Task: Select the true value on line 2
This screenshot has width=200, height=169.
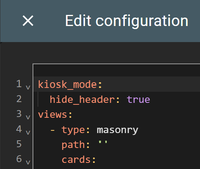Action: [x=138, y=99]
